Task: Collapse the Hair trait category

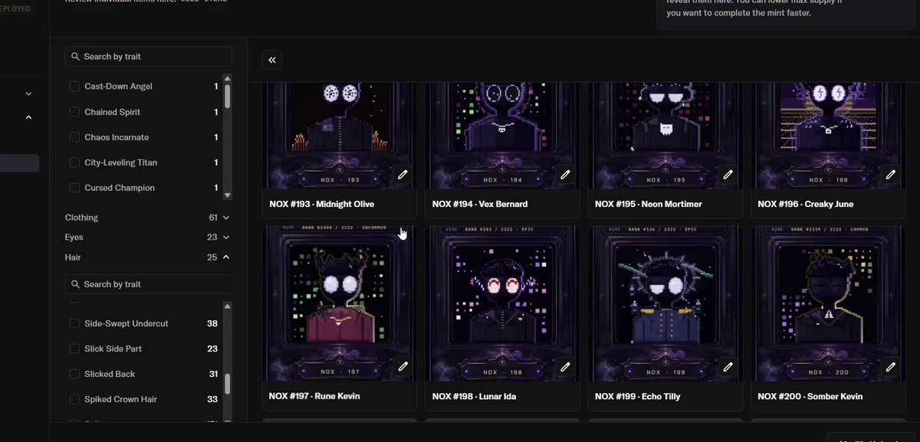Action: pyautogui.click(x=147, y=257)
